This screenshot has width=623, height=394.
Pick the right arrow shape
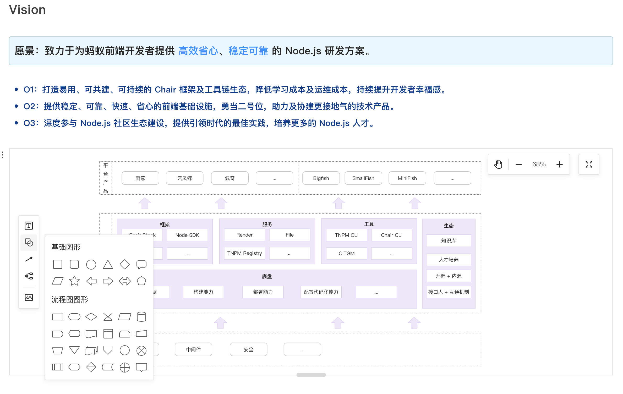108,281
